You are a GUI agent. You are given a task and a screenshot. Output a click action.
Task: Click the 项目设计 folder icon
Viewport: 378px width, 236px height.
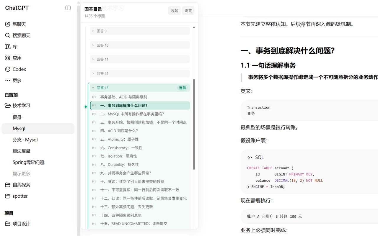click(8, 224)
